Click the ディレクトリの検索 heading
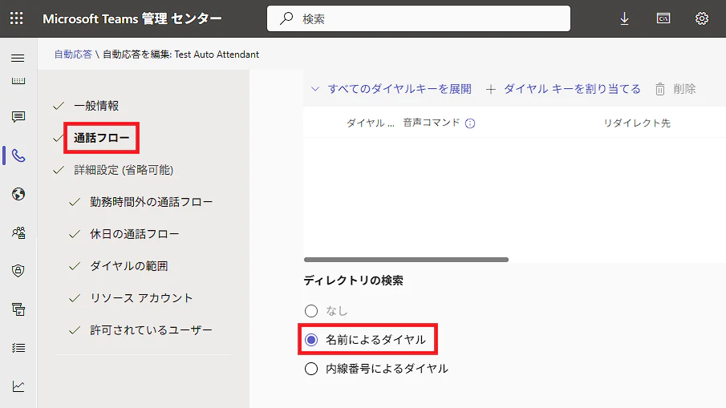The width and height of the screenshot is (726, 408). pyautogui.click(x=353, y=281)
